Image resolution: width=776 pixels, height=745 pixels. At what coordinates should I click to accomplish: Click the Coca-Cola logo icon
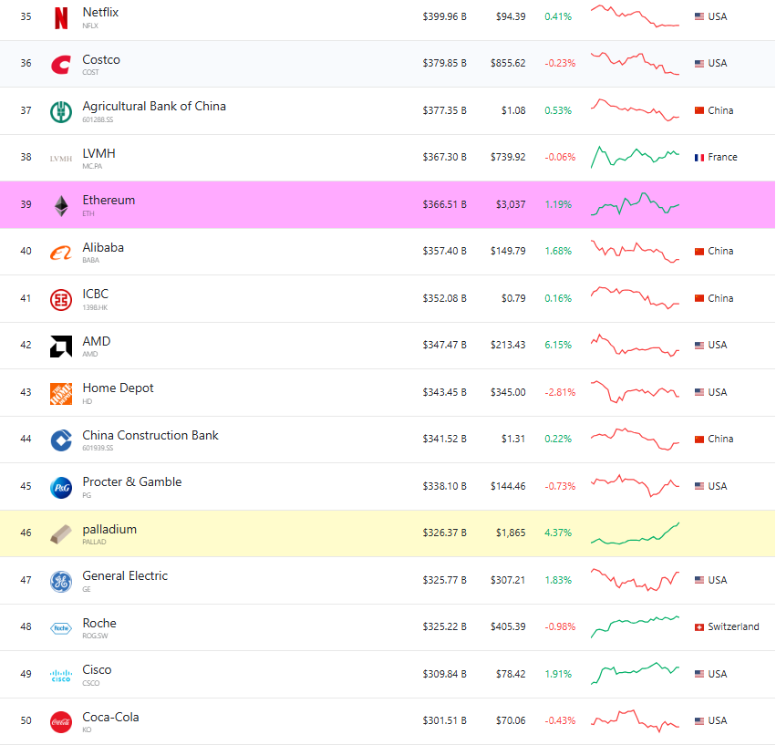(x=61, y=721)
